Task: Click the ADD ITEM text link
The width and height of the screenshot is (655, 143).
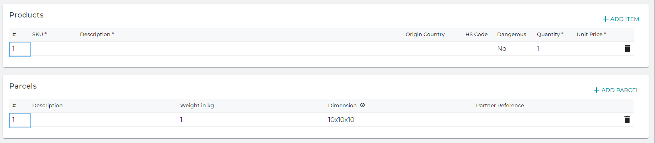Action: point(624,19)
